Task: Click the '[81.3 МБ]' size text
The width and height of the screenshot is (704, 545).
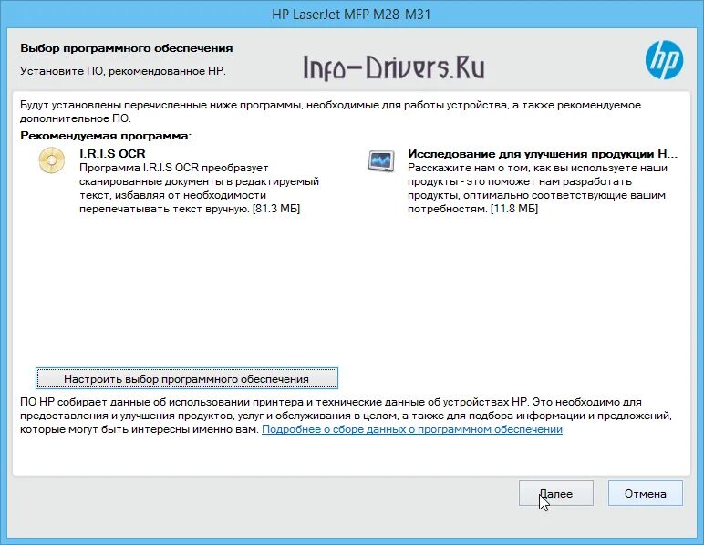Action: point(276,209)
